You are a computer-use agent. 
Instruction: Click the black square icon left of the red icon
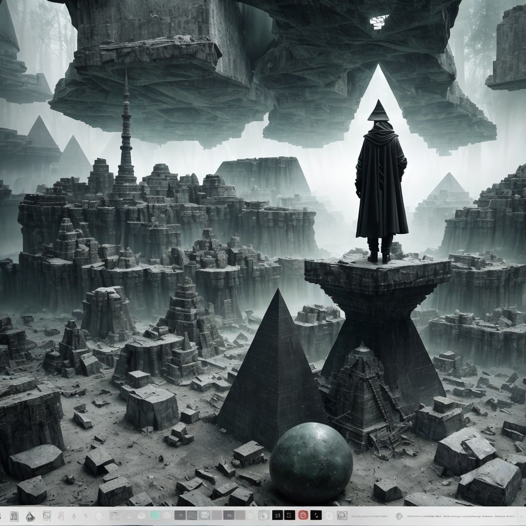pos(289,516)
